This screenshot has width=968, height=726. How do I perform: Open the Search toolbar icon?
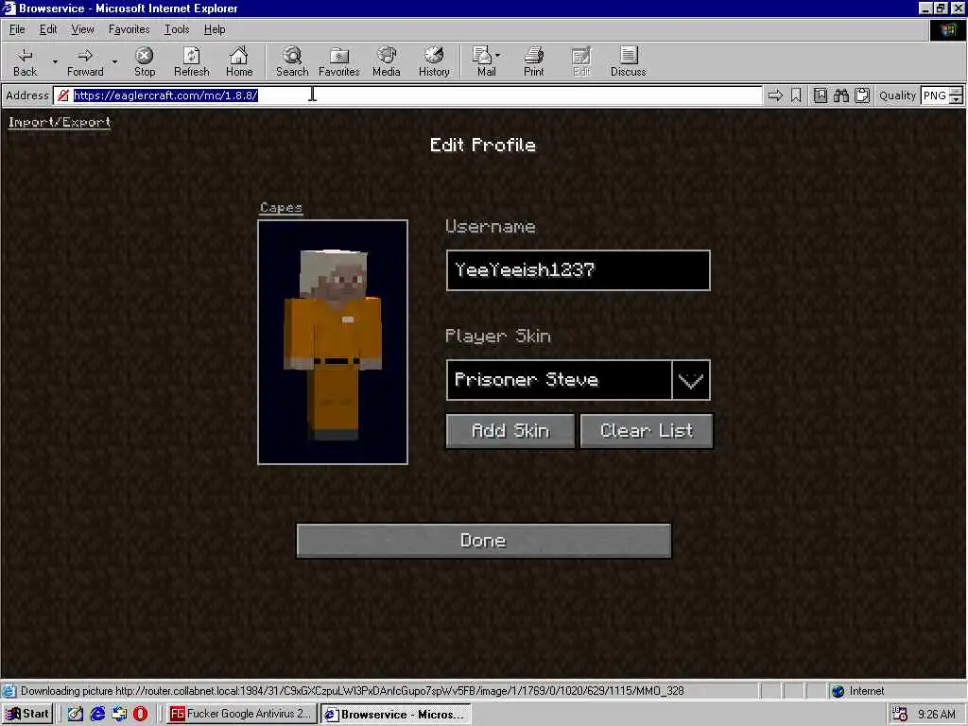292,61
